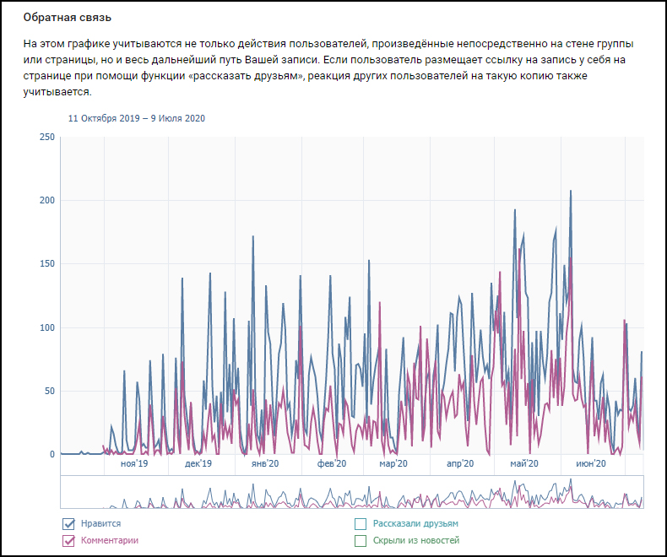Click the янв'20 month label
This screenshot has width=667, height=557.
266,463
